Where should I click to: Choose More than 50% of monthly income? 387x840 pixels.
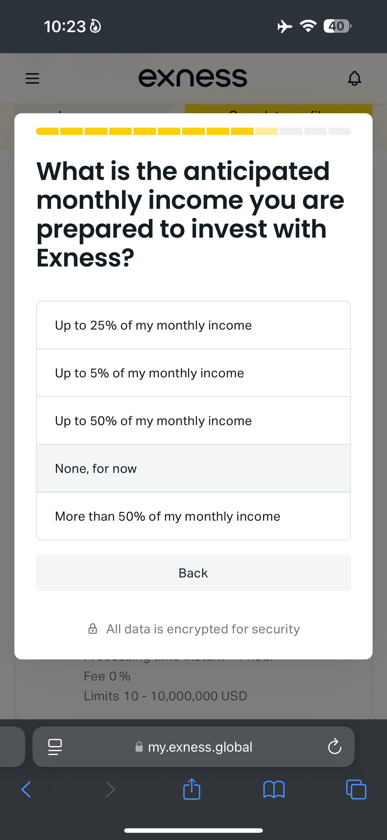(x=193, y=516)
